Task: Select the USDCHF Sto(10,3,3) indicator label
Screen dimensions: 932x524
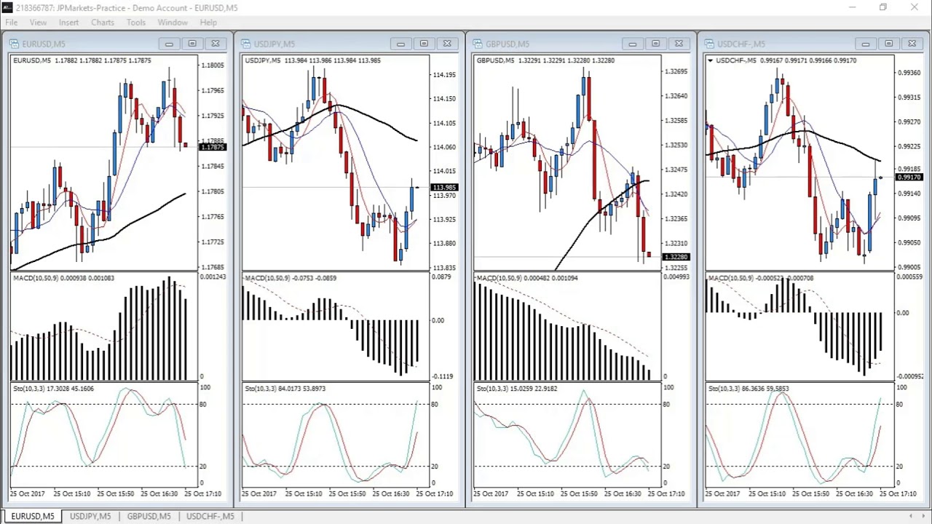Action: click(x=749, y=389)
